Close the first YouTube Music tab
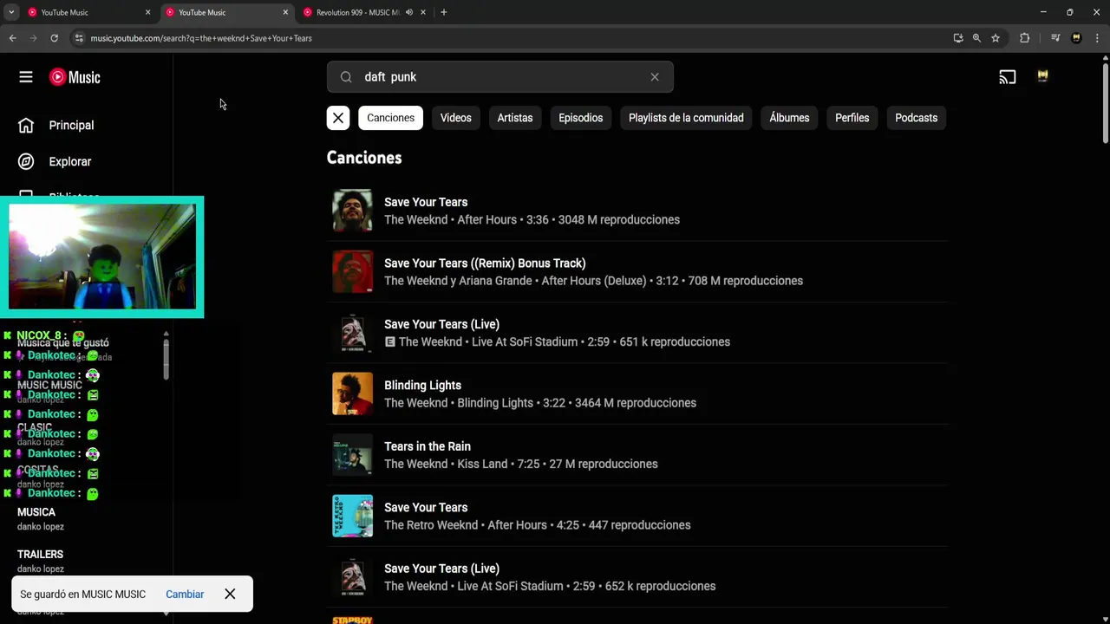 [x=147, y=12]
